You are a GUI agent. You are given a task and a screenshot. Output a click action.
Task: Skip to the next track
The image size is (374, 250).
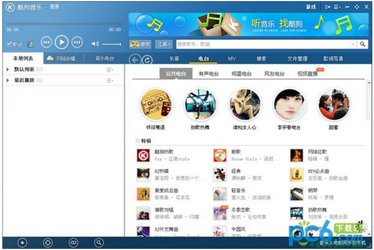tap(77, 42)
